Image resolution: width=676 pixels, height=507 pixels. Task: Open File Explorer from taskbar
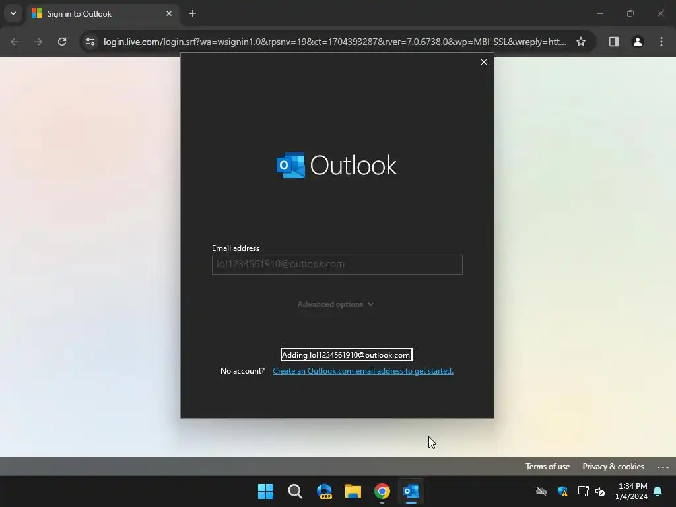click(353, 491)
